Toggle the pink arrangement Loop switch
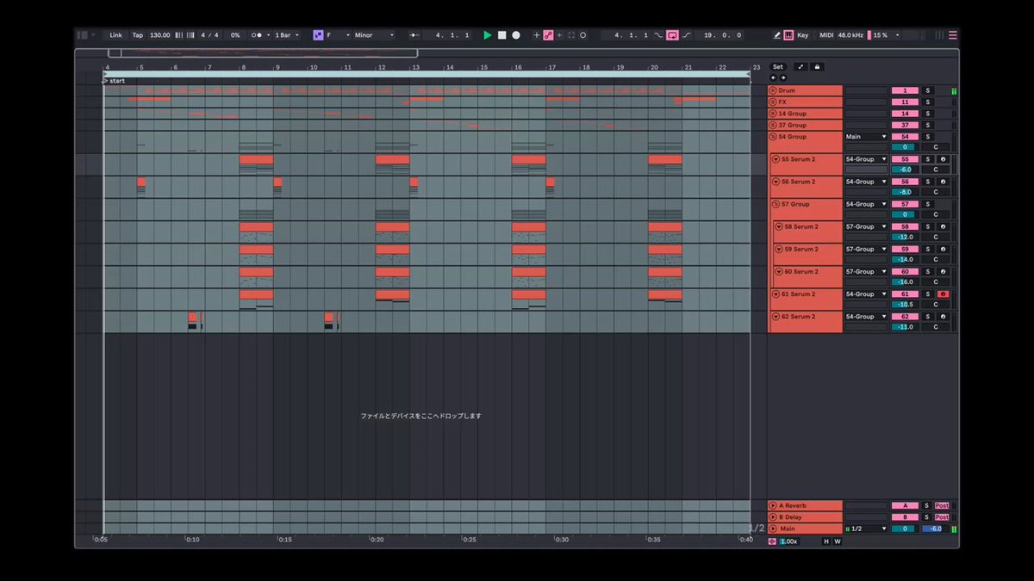The image size is (1034, 581). (672, 35)
